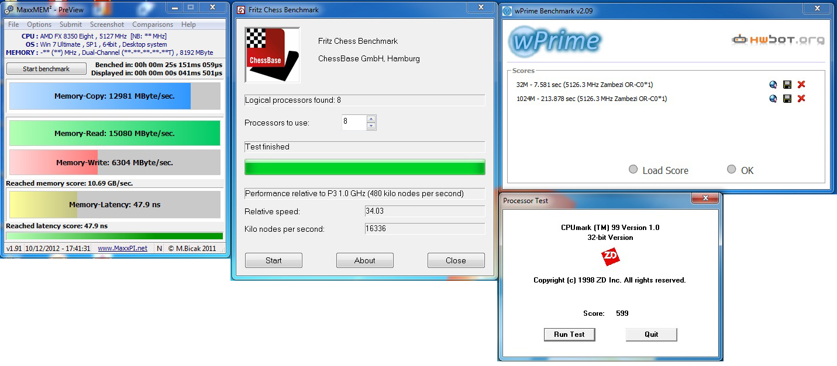
Task: Upload the 1024M score via globe icon
Action: 773,99
